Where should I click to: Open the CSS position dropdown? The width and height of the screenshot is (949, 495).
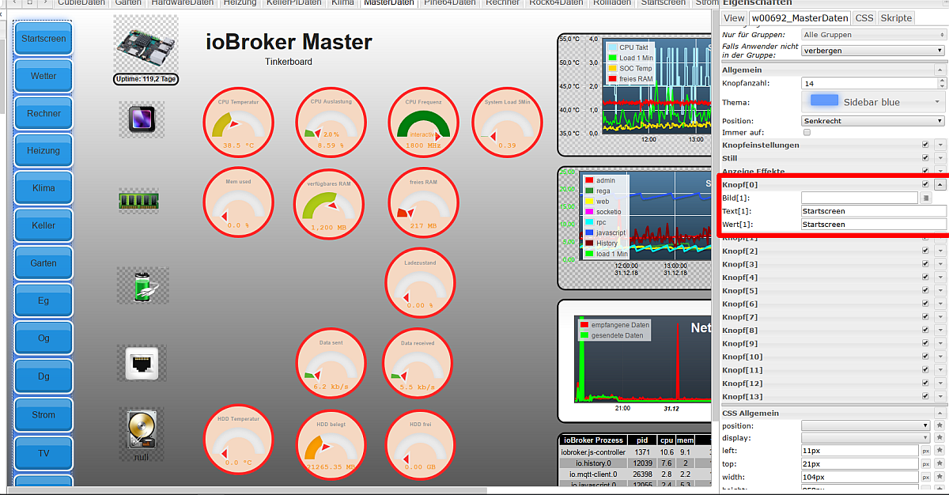click(865, 425)
